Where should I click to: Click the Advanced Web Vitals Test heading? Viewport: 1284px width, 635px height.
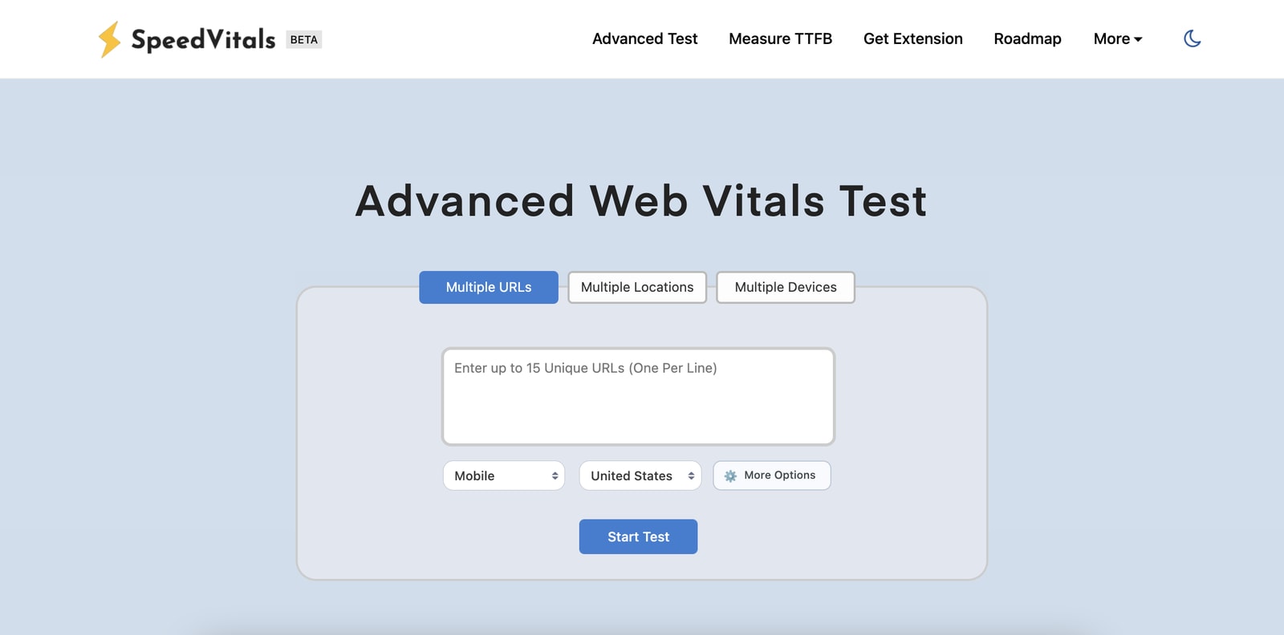click(x=641, y=200)
